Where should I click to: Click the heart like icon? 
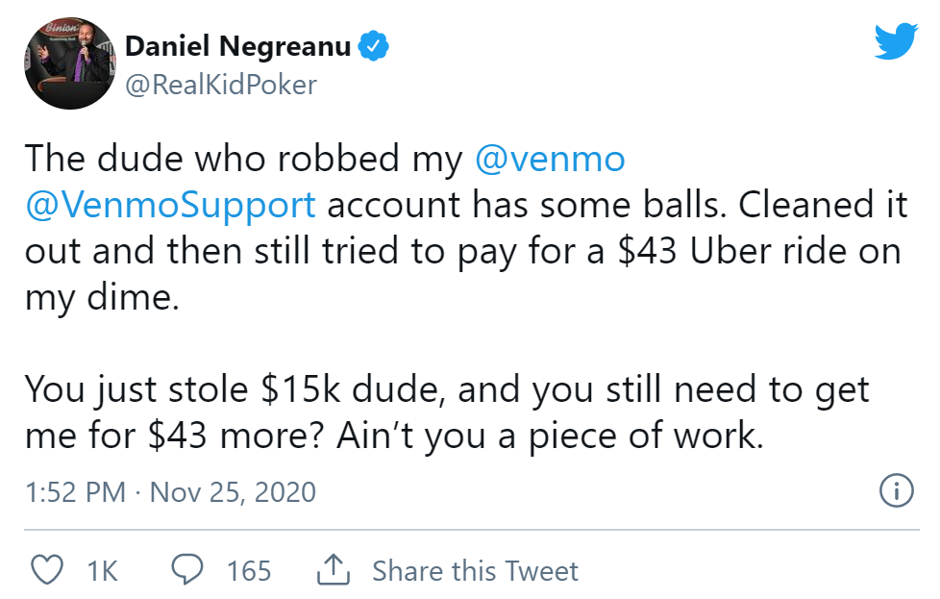[x=47, y=569]
